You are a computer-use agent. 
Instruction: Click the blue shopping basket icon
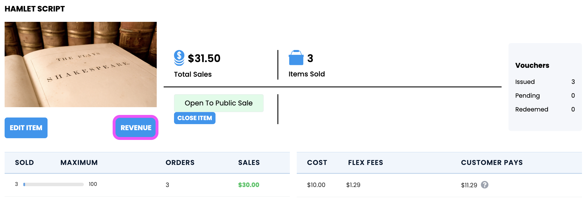pos(296,58)
